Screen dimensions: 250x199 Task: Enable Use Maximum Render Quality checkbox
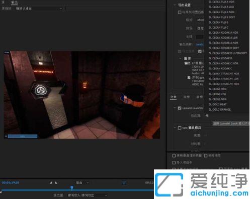(174, 155)
